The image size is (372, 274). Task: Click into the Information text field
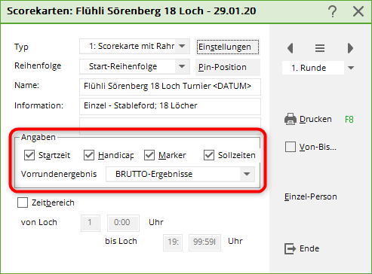(x=170, y=106)
